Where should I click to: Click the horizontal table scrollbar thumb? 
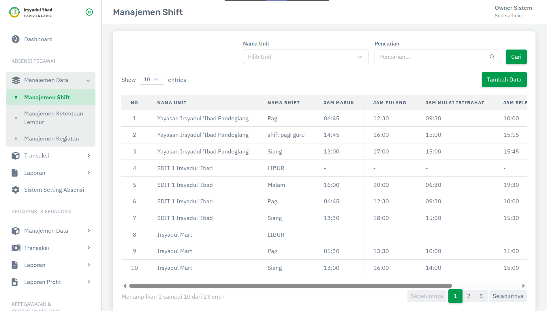coord(291,286)
